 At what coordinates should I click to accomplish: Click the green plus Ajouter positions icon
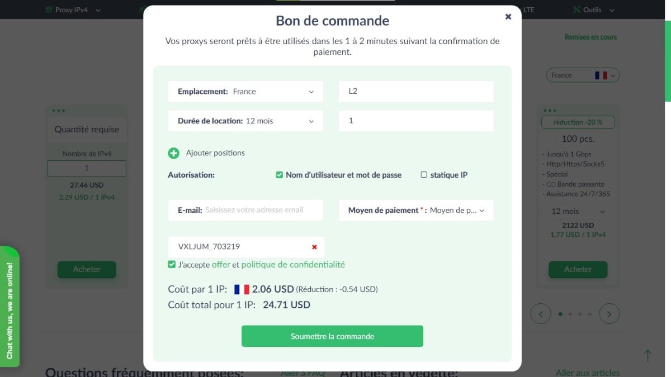173,153
